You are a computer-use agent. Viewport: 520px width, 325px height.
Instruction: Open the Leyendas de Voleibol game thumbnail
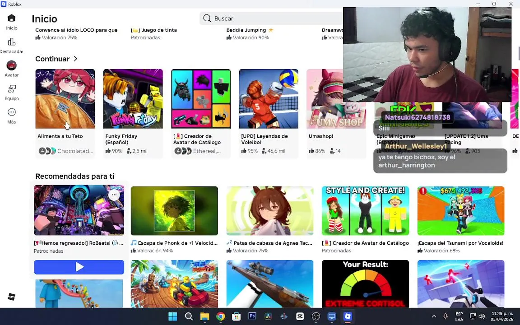(269, 99)
